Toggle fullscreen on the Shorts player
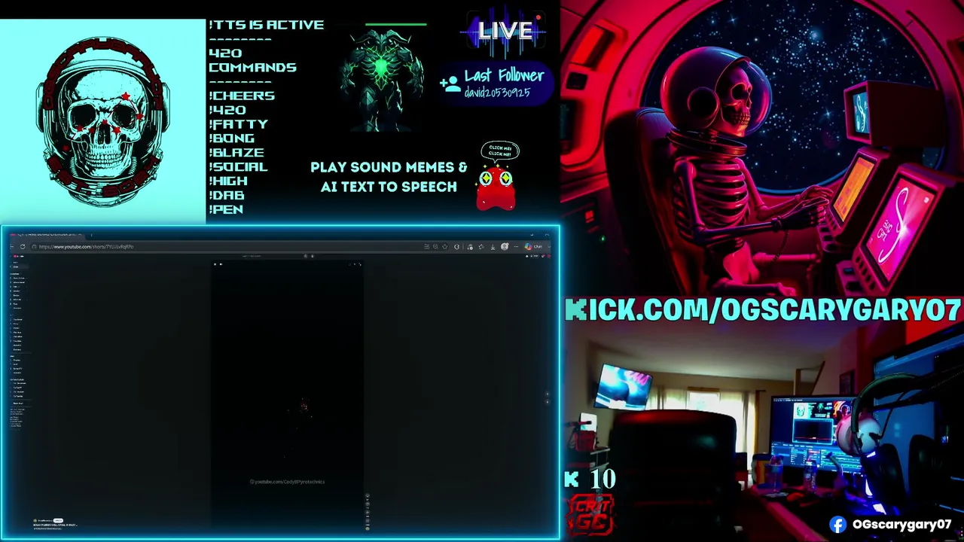 point(359,264)
